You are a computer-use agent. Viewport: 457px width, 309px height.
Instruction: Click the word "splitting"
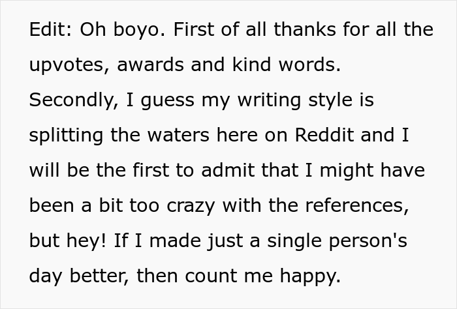click(66, 136)
